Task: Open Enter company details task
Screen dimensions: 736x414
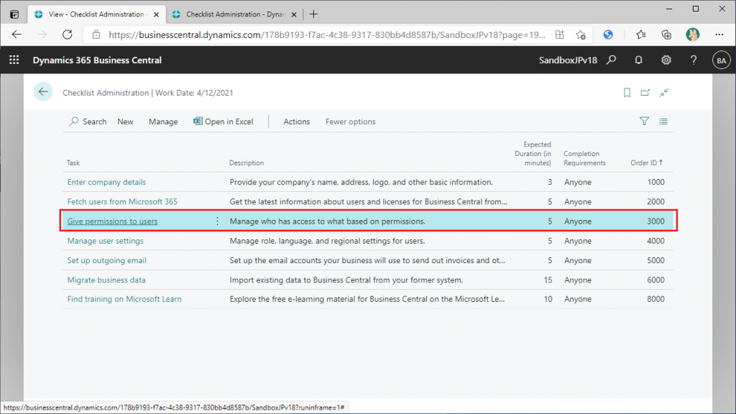Action: point(106,182)
